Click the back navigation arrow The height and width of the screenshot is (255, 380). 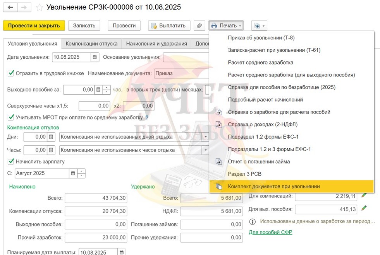point(10,7)
